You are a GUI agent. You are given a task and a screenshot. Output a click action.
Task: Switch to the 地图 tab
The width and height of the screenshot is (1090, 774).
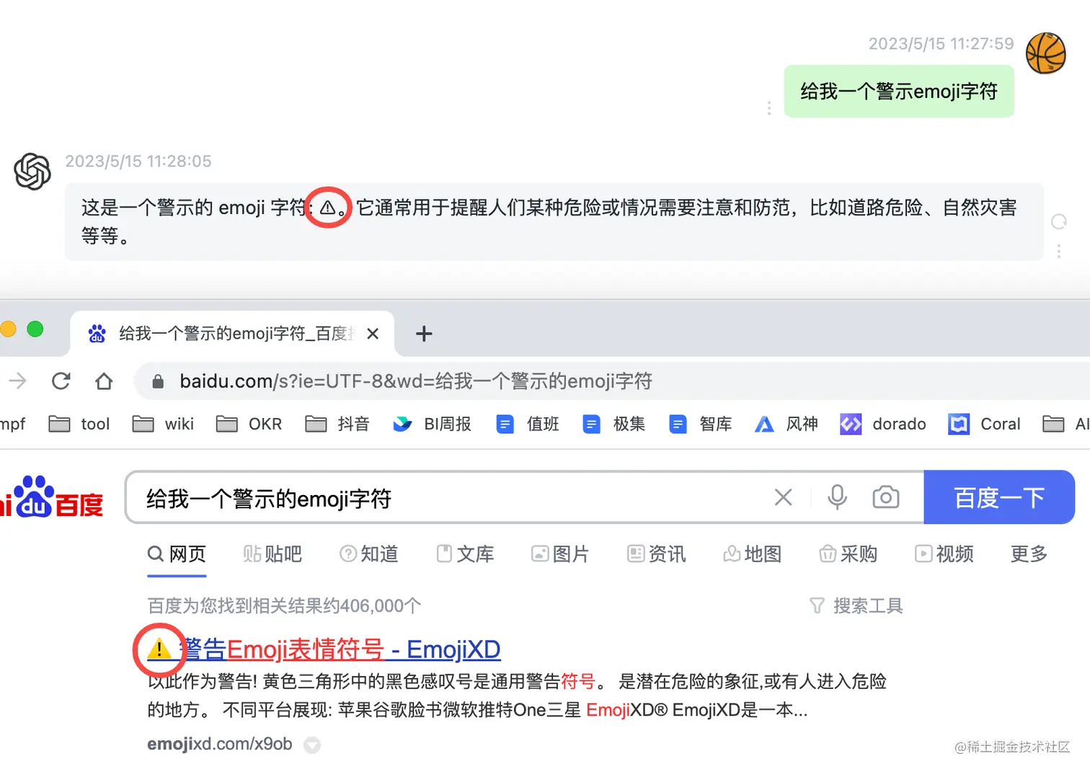pos(752,554)
